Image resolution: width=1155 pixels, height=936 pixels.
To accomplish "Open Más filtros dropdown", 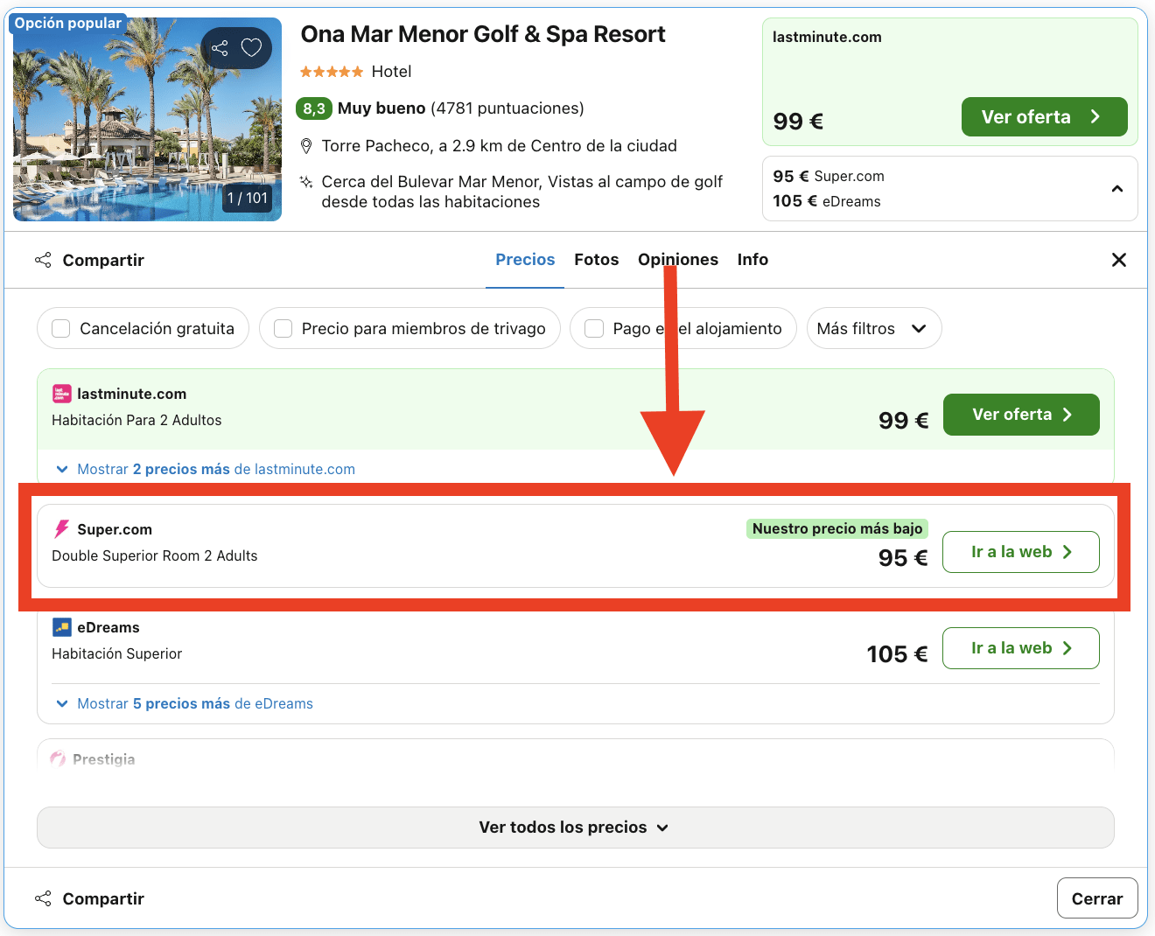I will (874, 328).
